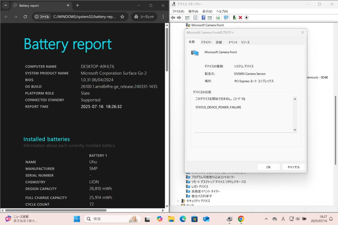338x225 pixels.
Task: Open the 操作(A) menu in Device Manager
Action: pyautogui.click(x=193, y=11)
